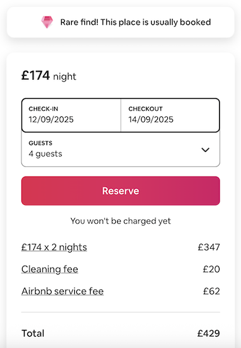Click the CHECKOUT label
Viewport: 241px width, 348px height.
pos(145,109)
